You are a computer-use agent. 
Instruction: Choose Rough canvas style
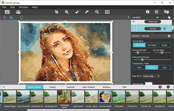tap(164, 45)
